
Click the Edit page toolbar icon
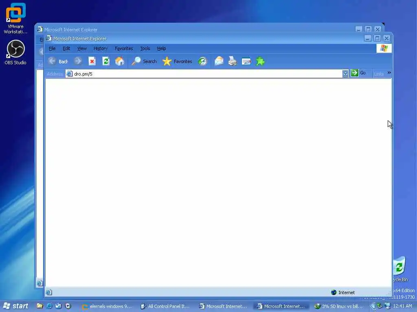click(x=246, y=62)
